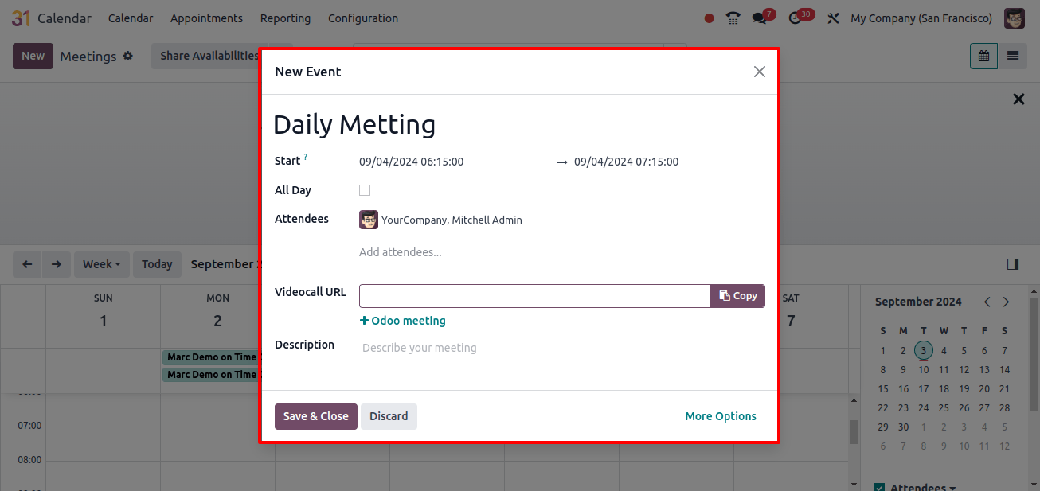Click the Videocall URL input field
This screenshot has height=491, width=1040.
point(534,296)
